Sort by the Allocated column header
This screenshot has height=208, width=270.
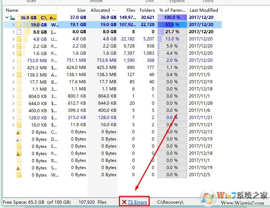(102, 10)
